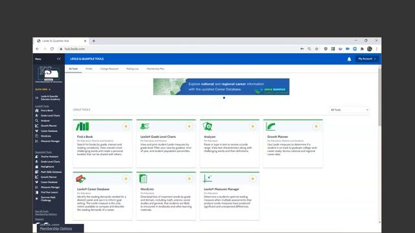415x233 pixels.
Task: Click the Career Database card icon
Action: [x=80, y=179]
